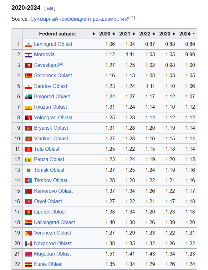Click the Belgorod Oblast flag icon
The width and height of the screenshot is (208, 270).
28,97
